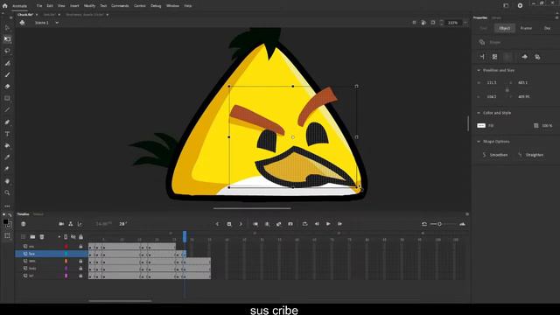Click the Clip content outside stage icon
This screenshot has width=560, height=315.
click(x=433, y=23)
